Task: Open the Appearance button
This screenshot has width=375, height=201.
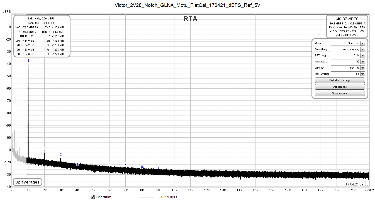Action: (x=340, y=87)
